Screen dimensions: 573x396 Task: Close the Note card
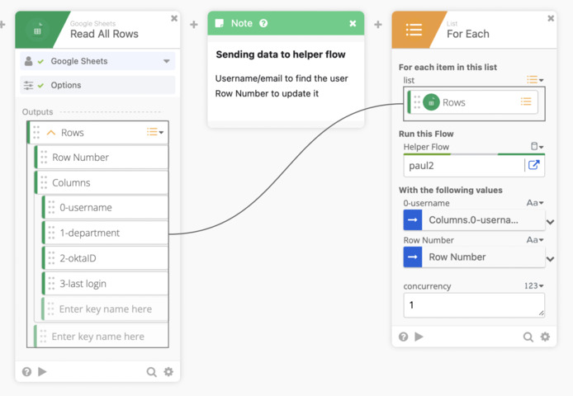click(353, 23)
